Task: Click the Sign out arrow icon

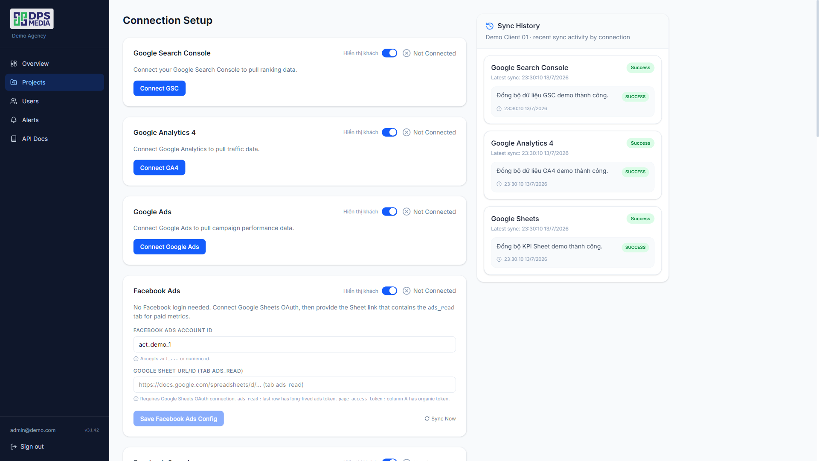Action: 14,446
